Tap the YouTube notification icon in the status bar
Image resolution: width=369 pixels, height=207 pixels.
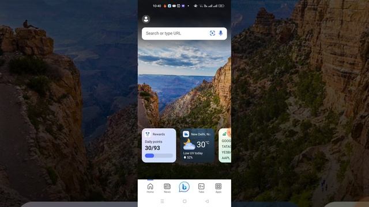pyautogui.click(x=174, y=6)
